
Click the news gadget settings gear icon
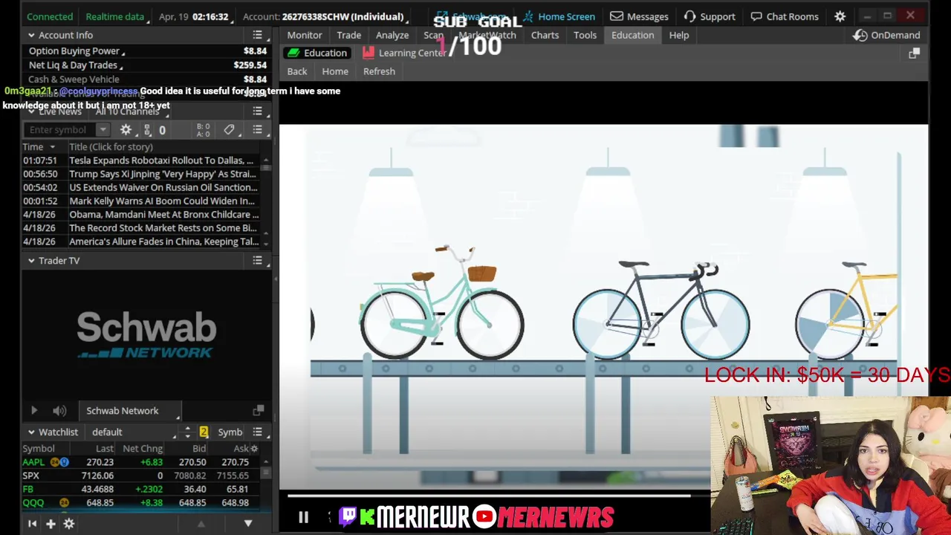coord(126,130)
